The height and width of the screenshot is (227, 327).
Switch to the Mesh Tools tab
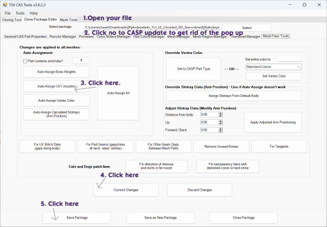(x=68, y=20)
